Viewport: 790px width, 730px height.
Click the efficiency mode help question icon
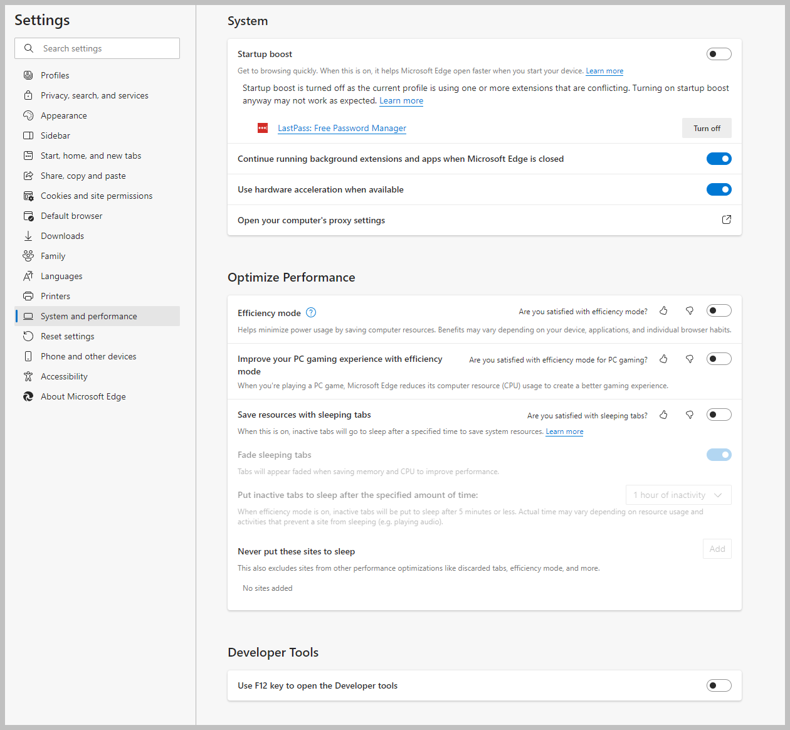(311, 312)
